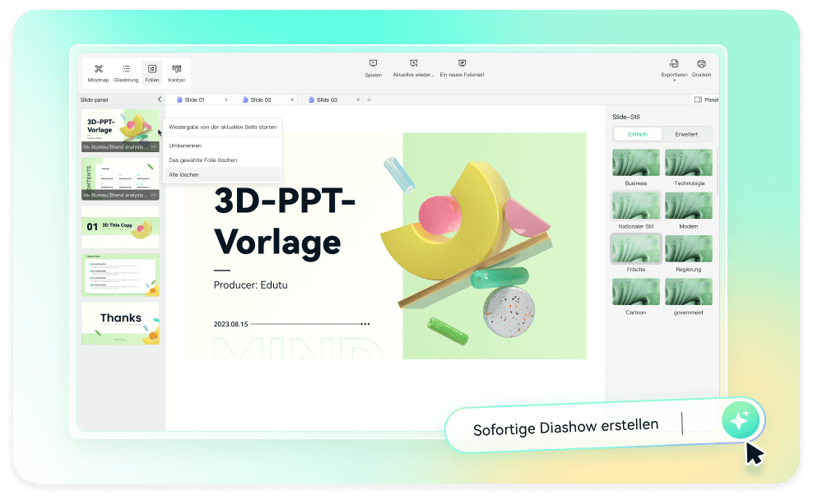Select 'Umbenennen' in the context menu
Image resolution: width=813 pixels, height=500 pixels.
click(x=185, y=146)
